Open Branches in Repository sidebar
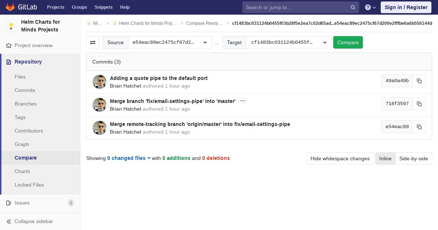 coord(26,104)
